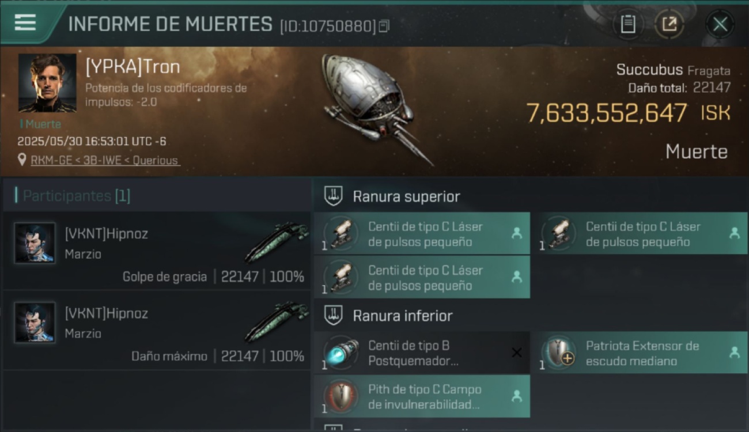Select the first Centii C pulse laser item
This screenshot has width=749, height=432.
[422, 234]
